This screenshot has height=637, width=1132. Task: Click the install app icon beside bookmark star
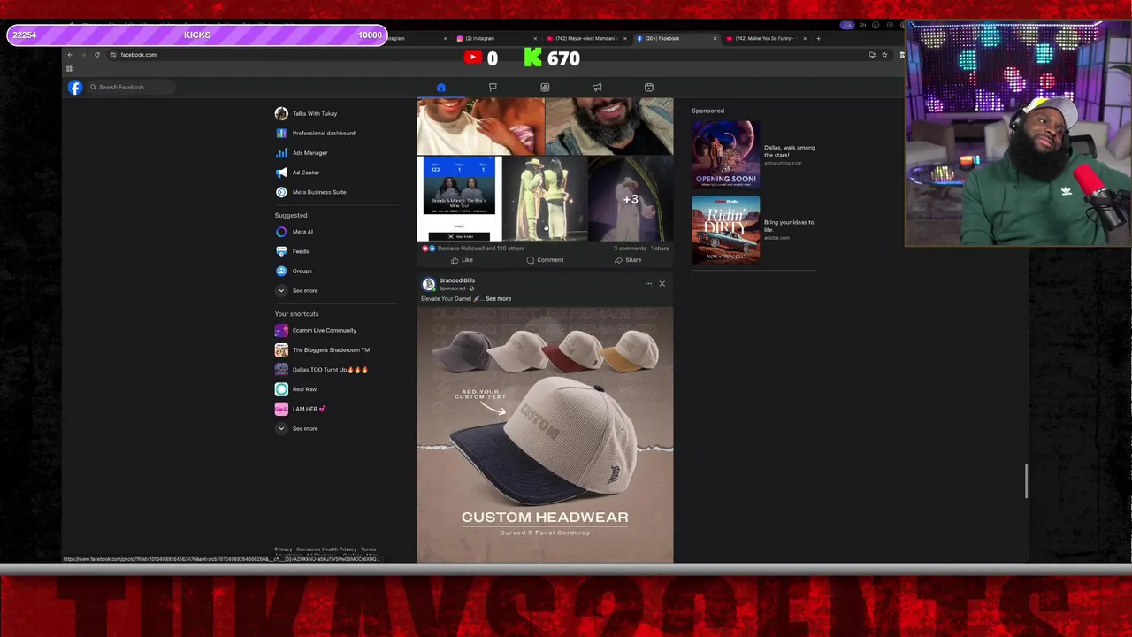872,55
